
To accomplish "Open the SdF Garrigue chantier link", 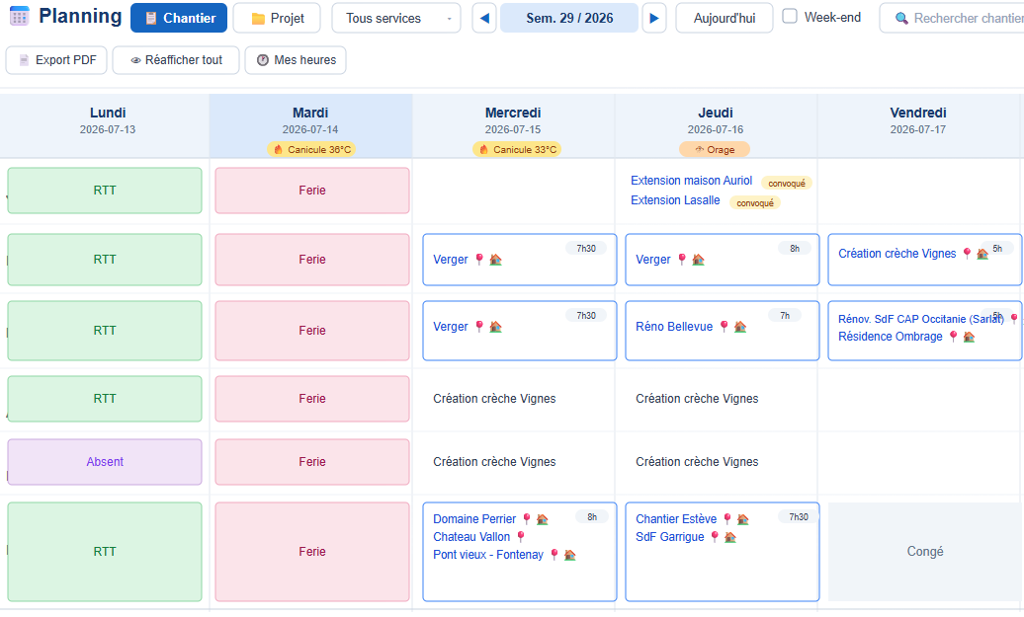I will [669, 536].
